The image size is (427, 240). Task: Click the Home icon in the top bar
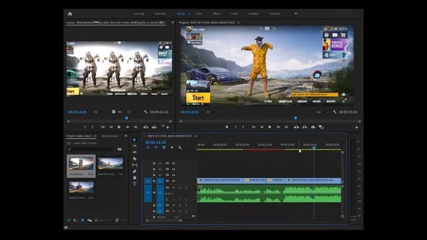click(x=70, y=13)
